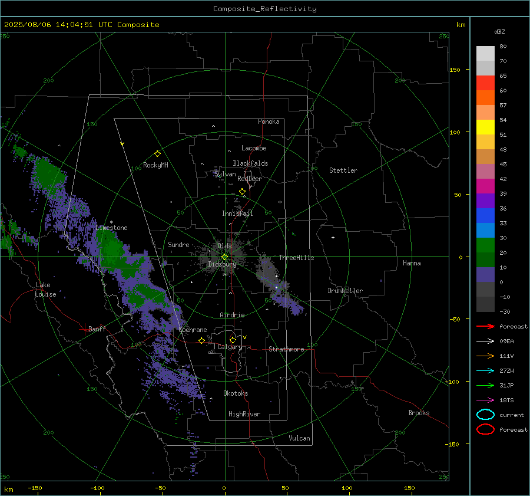Select the green 30 dBZ color swatch
Screen dimensions: 530x496
tap(485, 245)
